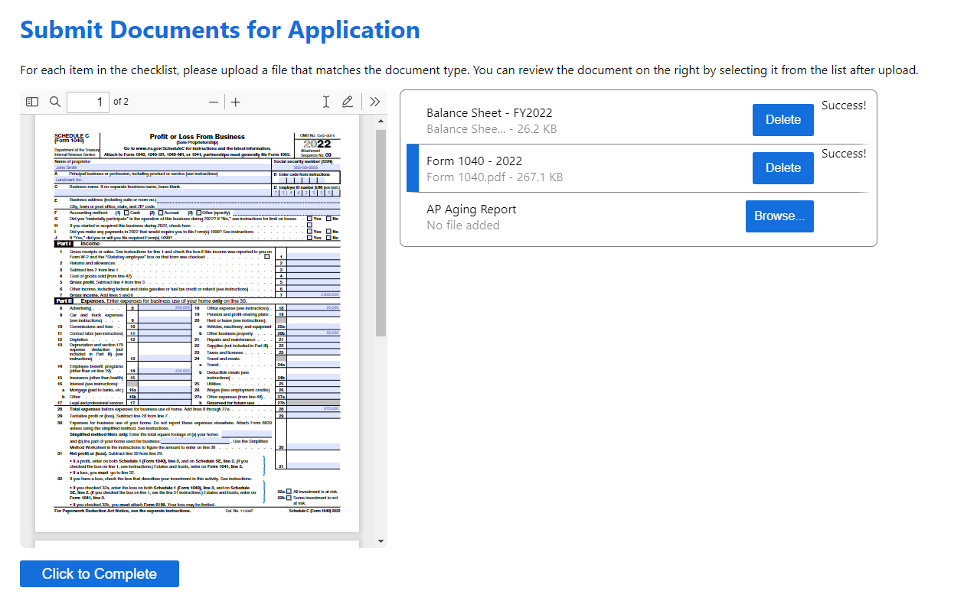The image size is (954, 604).
Task: Zoom in on the PDF document
Action: click(x=235, y=101)
